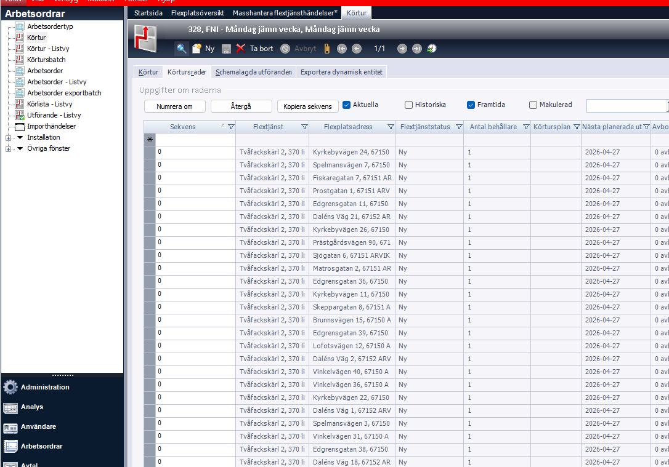Image resolution: width=669 pixels, height=467 pixels.
Task: Go to the first record arrow
Action: point(342,49)
